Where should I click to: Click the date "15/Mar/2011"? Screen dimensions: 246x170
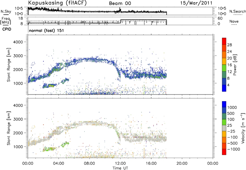point(196,3)
